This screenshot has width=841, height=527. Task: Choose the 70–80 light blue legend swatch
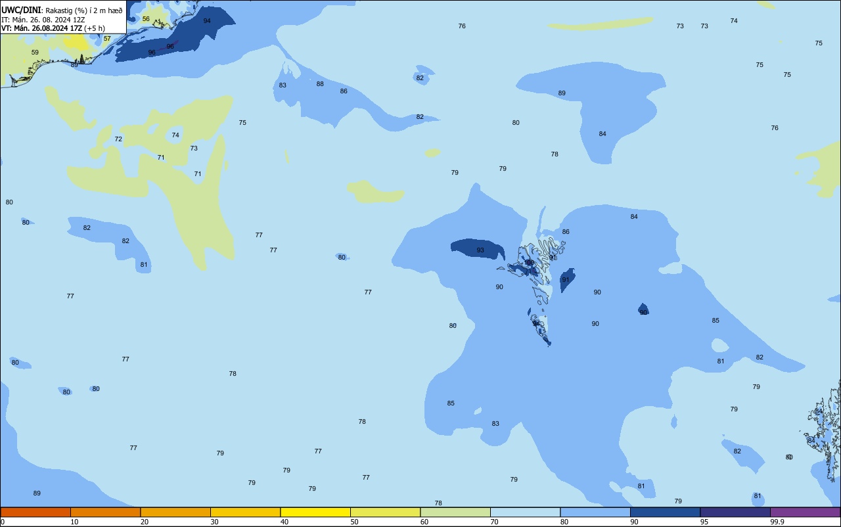coord(525,512)
